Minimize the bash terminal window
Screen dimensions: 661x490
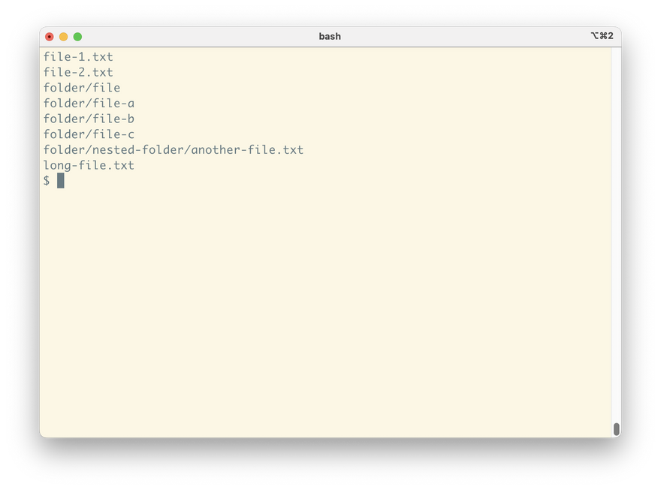[x=63, y=37]
